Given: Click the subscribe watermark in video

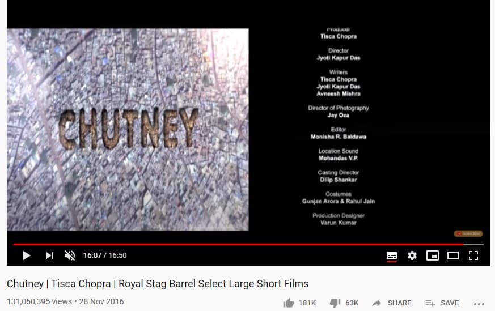Looking at the screenshot, I should click(x=468, y=233).
